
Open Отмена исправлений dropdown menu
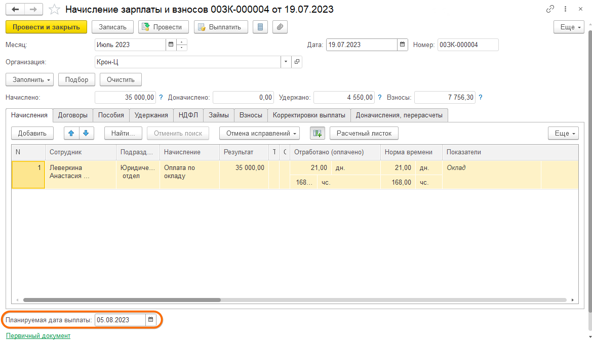point(259,133)
